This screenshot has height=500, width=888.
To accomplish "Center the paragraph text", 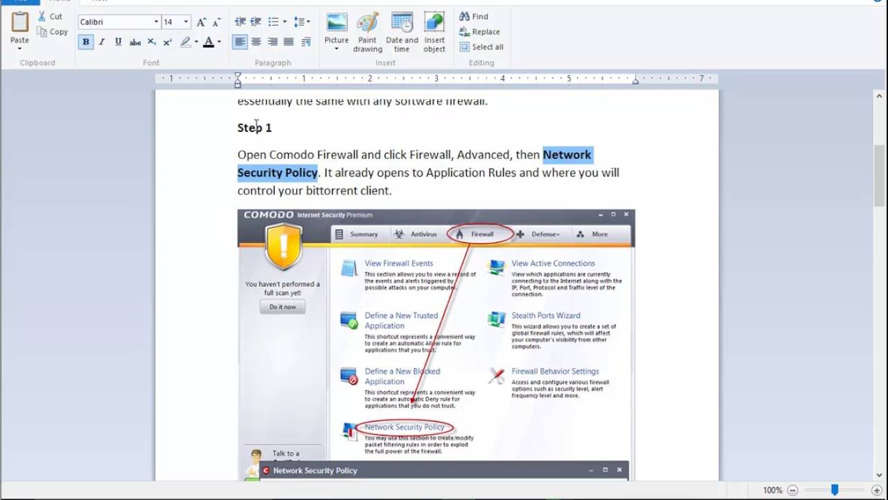I will 256,42.
